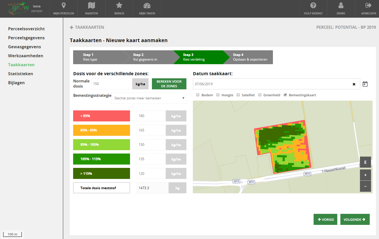Screen dimensions: 379x239
Task: Click Bereken voor de zones button
Action: pos(169,84)
